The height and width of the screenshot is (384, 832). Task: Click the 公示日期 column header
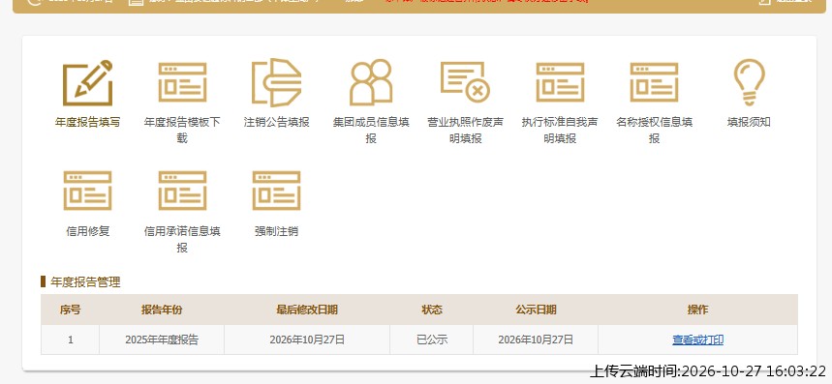click(x=536, y=310)
